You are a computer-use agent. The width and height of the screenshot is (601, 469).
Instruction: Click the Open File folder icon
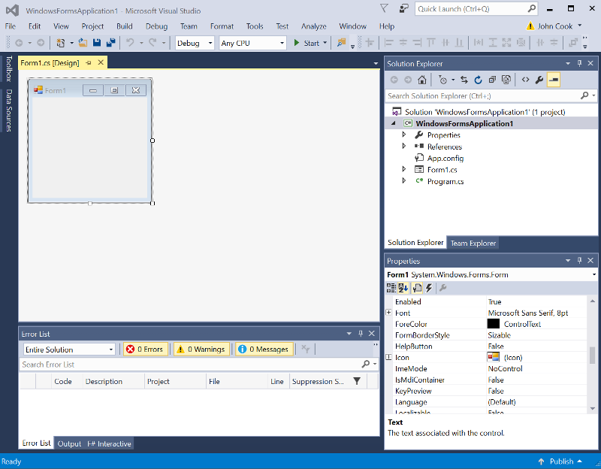point(83,43)
